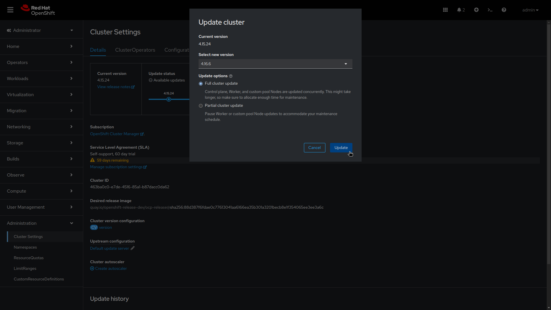Open the admin user dropdown
The height and width of the screenshot is (310, 551).
click(x=530, y=10)
